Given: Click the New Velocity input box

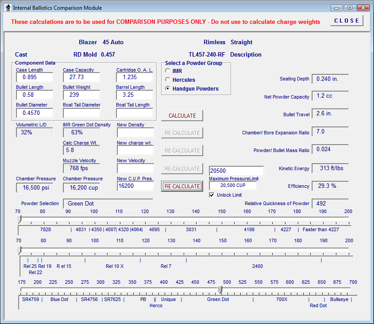Looking at the screenshot, I should tap(135, 168).
